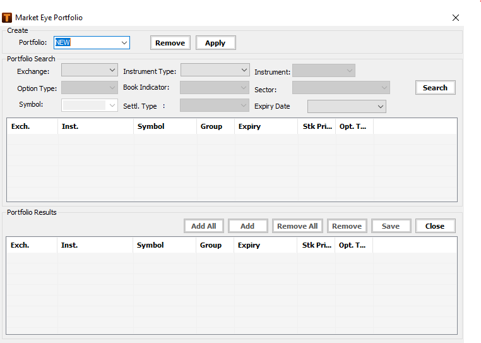Expand the Sector dropdown
481x343 pixels.
[341, 88]
